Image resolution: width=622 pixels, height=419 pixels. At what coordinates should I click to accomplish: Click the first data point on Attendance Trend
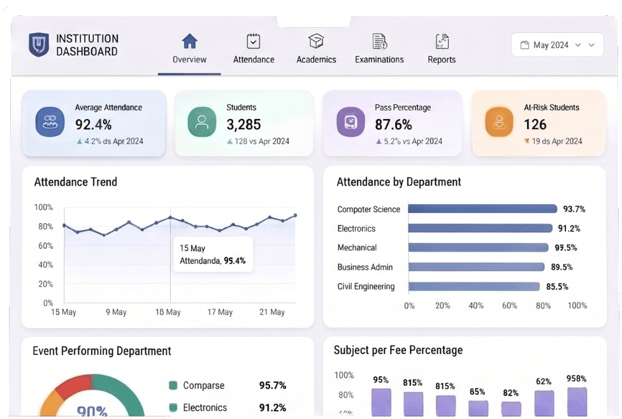(64, 226)
